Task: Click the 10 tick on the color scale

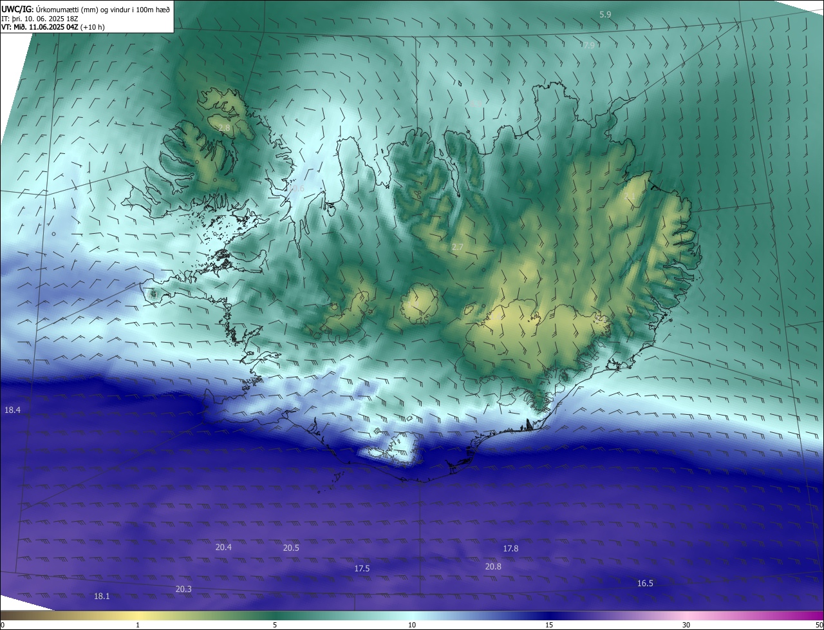Action: pyautogui.click(x=412, y=625)
